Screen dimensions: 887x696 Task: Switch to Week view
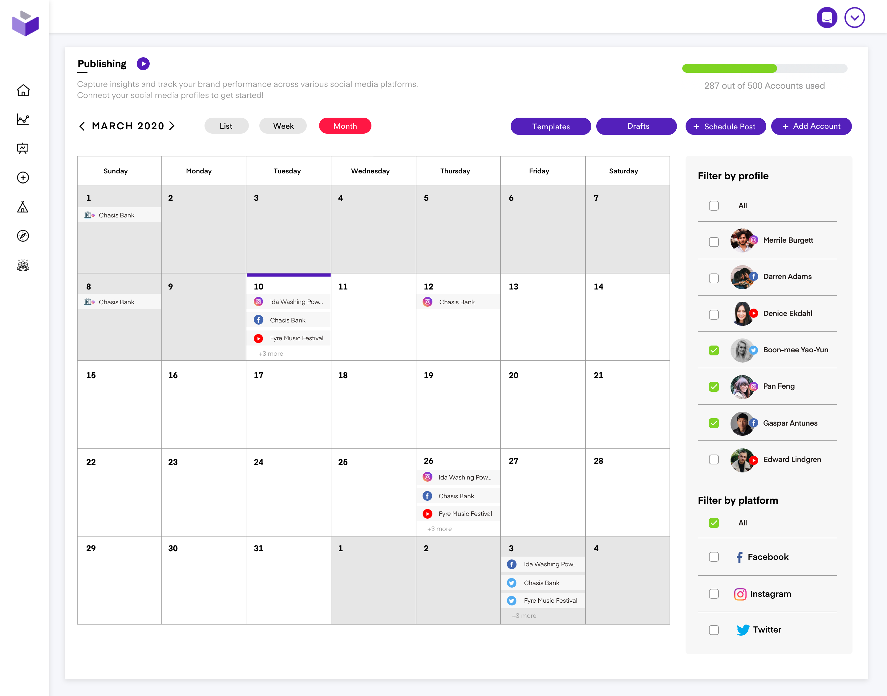[x=283, y=126]
